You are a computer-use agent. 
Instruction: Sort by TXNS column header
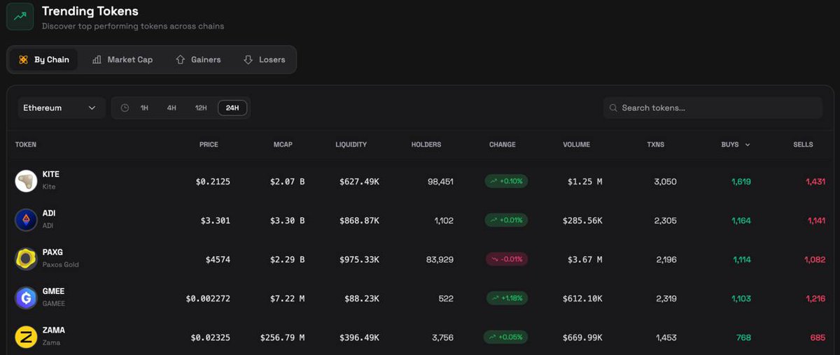point(656,145)
